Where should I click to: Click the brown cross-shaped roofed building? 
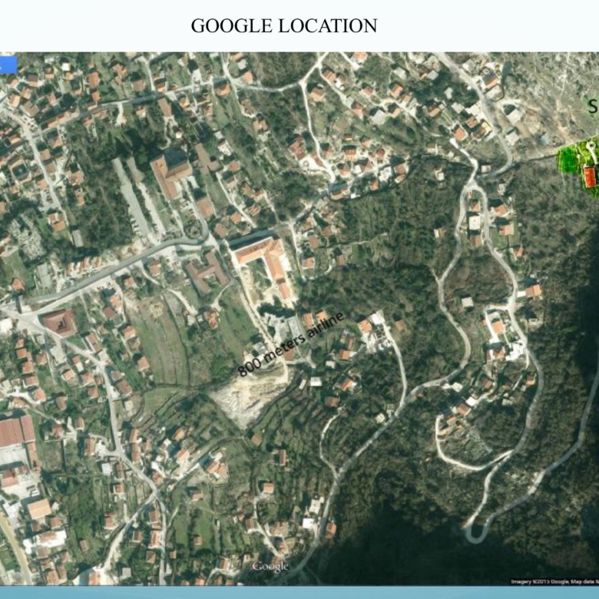(x=207, y=272)
